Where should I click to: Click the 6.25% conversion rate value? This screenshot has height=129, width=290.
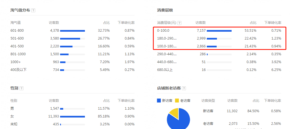click(276, 70)
